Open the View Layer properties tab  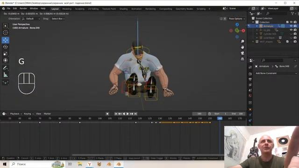tap(250, 85)
